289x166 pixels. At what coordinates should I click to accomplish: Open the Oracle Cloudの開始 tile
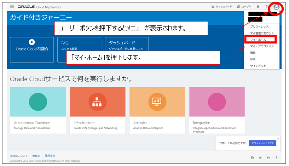point(32,50)
